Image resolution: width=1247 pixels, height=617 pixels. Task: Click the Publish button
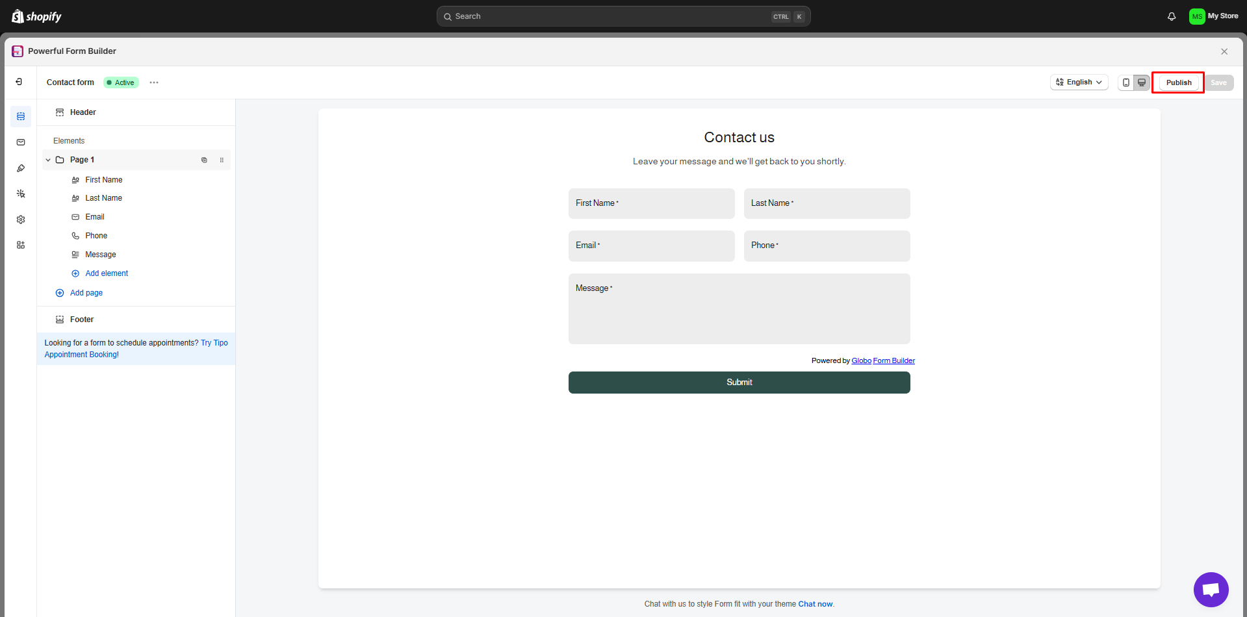pyautogui.click(x=1178, y=82)
